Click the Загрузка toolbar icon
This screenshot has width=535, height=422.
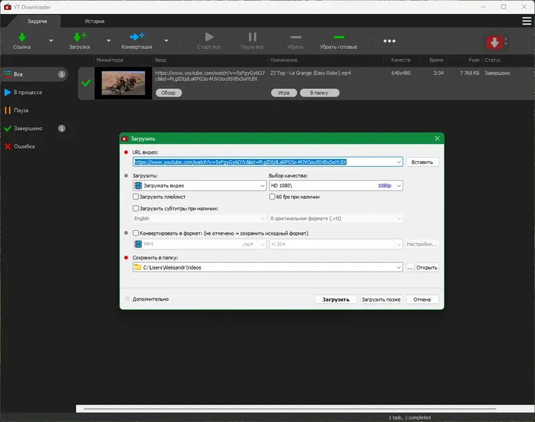[x=79, y=37]
